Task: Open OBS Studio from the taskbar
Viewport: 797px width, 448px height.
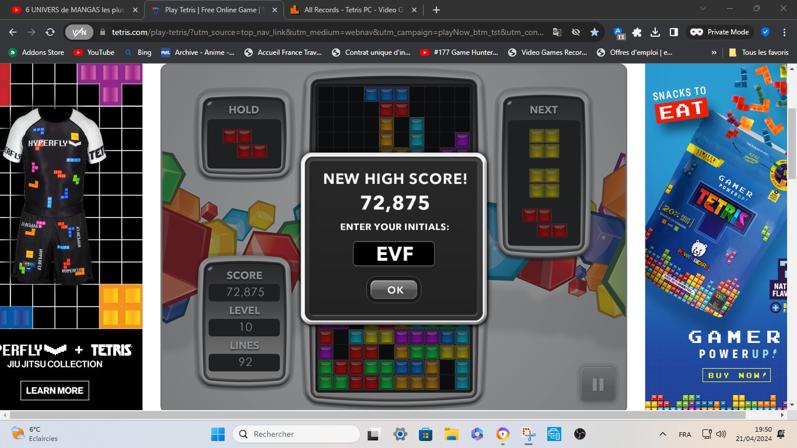Action: click(x=579, y=435)
